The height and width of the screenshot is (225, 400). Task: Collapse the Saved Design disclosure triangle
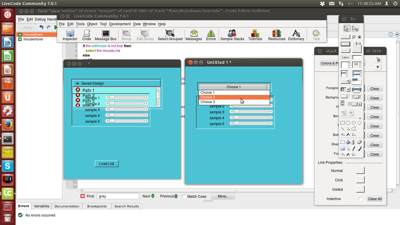[78, 83]
